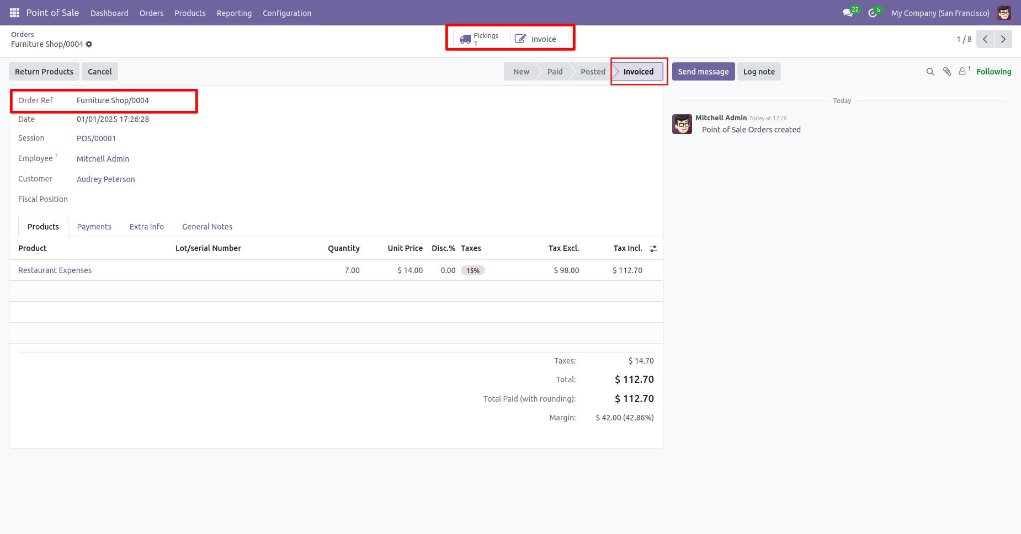Select the Invoiced status stage
The width and height of the screenshot is (1021, 534).
click(638, 72)
